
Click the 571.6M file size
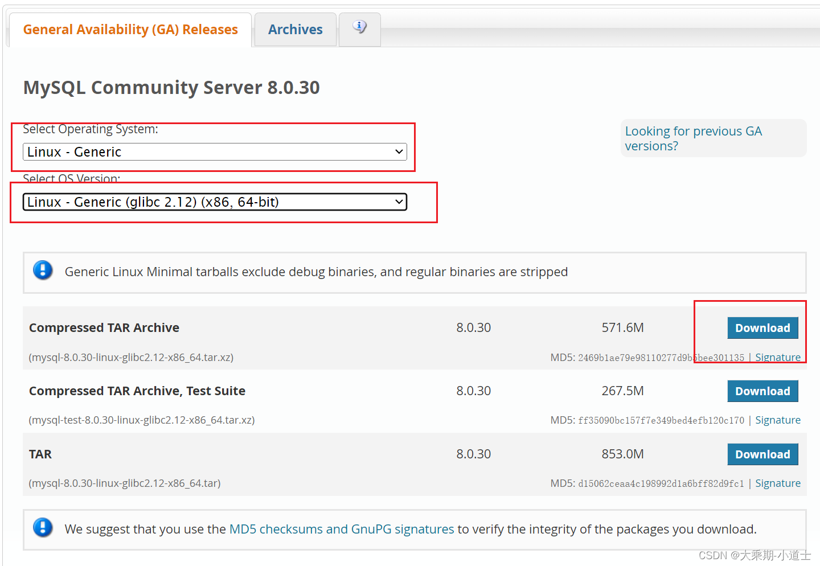click(623, 328)
